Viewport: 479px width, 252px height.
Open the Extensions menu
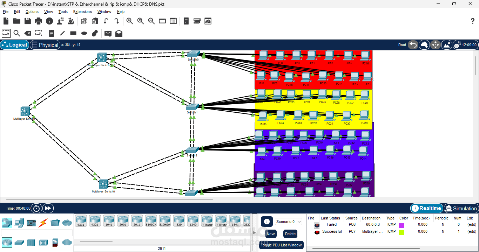(82, 12)
